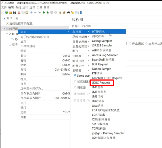This screenshot has width=162, height=148.
Task: Click the Toggle enable/disable toolbar icon
Action: point(39,13)
